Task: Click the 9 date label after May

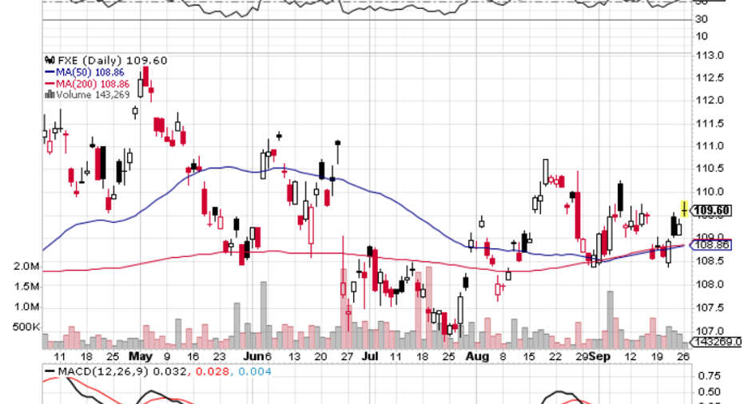Action: click(166, 357)
